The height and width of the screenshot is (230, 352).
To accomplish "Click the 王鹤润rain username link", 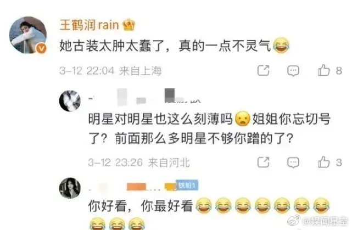I will [x=89, y=25].
